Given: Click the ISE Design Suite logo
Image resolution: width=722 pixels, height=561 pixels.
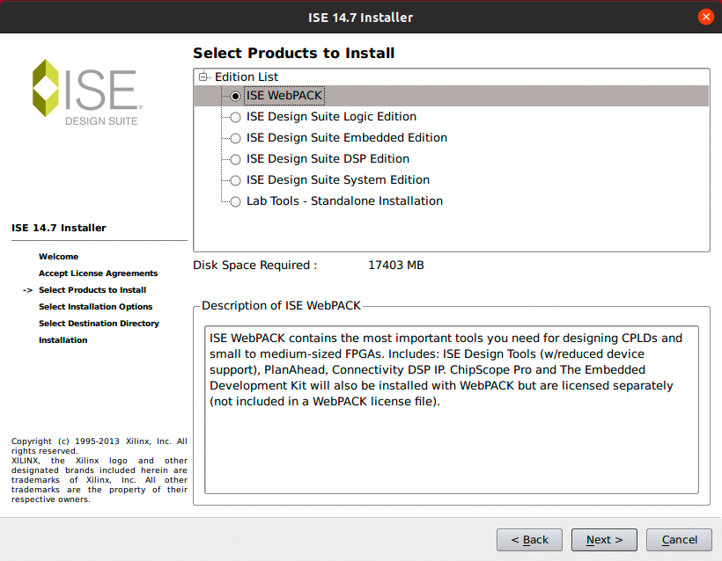Looking at the screenshot, I should [87, 92].
